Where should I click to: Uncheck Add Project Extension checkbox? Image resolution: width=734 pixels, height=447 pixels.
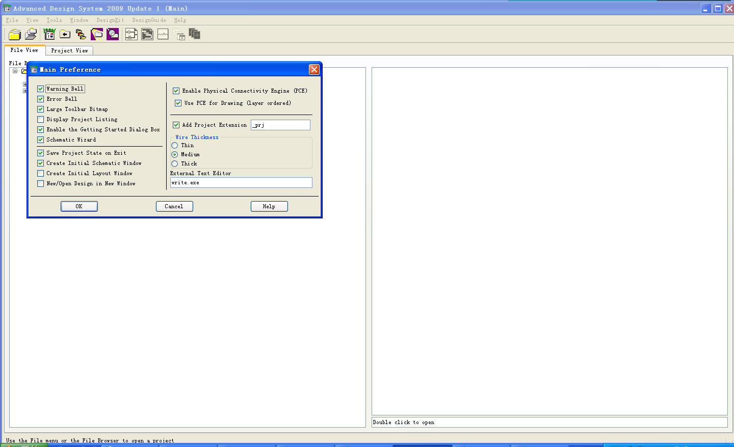(x=176, y=125)
